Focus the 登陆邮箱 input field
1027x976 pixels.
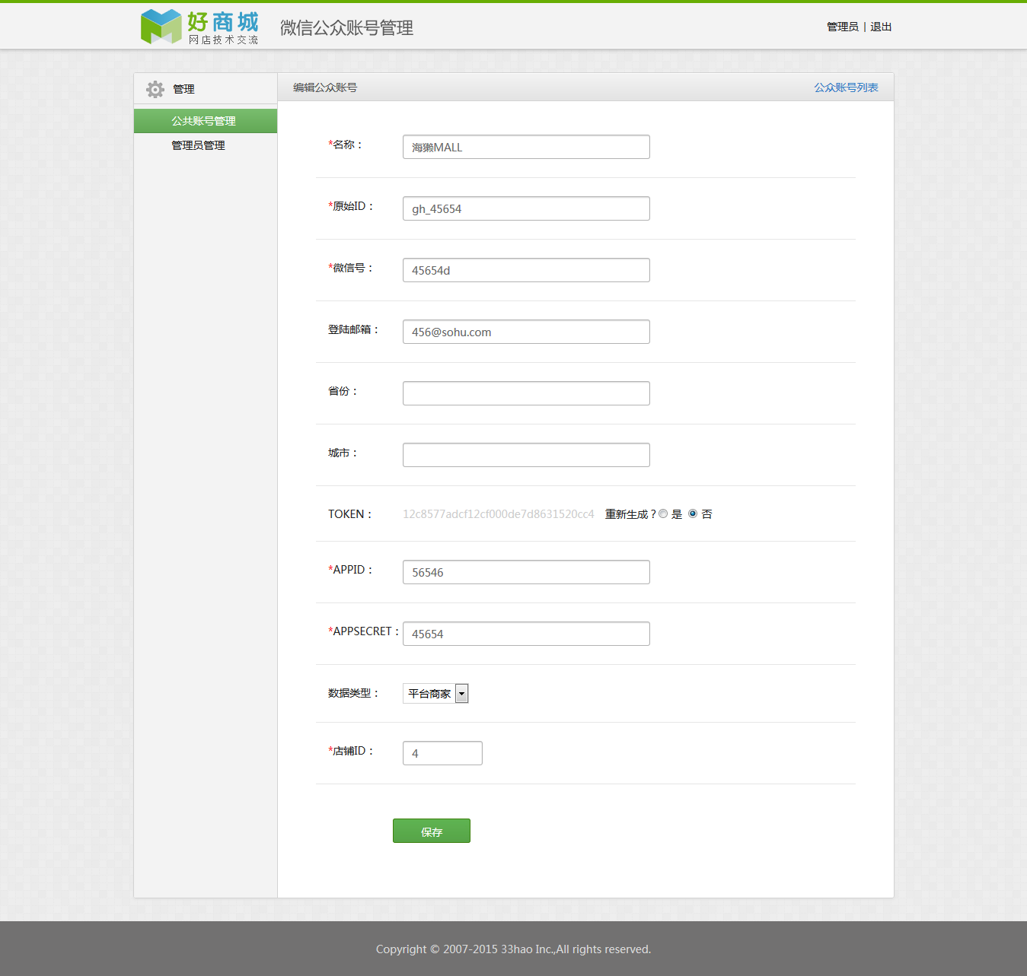[x=526, y=332]
